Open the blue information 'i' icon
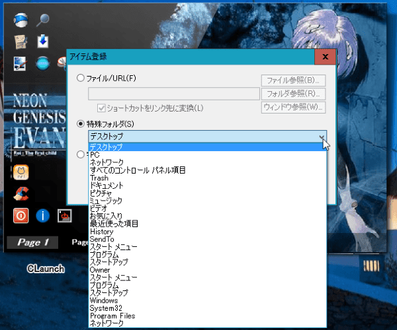Viewport: 397px width, 330px height. point(42,216)
